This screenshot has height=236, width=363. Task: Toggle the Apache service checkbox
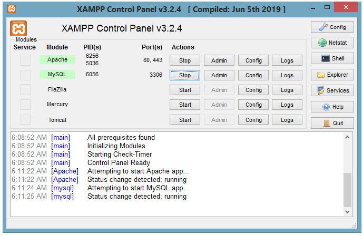[26, 60]
